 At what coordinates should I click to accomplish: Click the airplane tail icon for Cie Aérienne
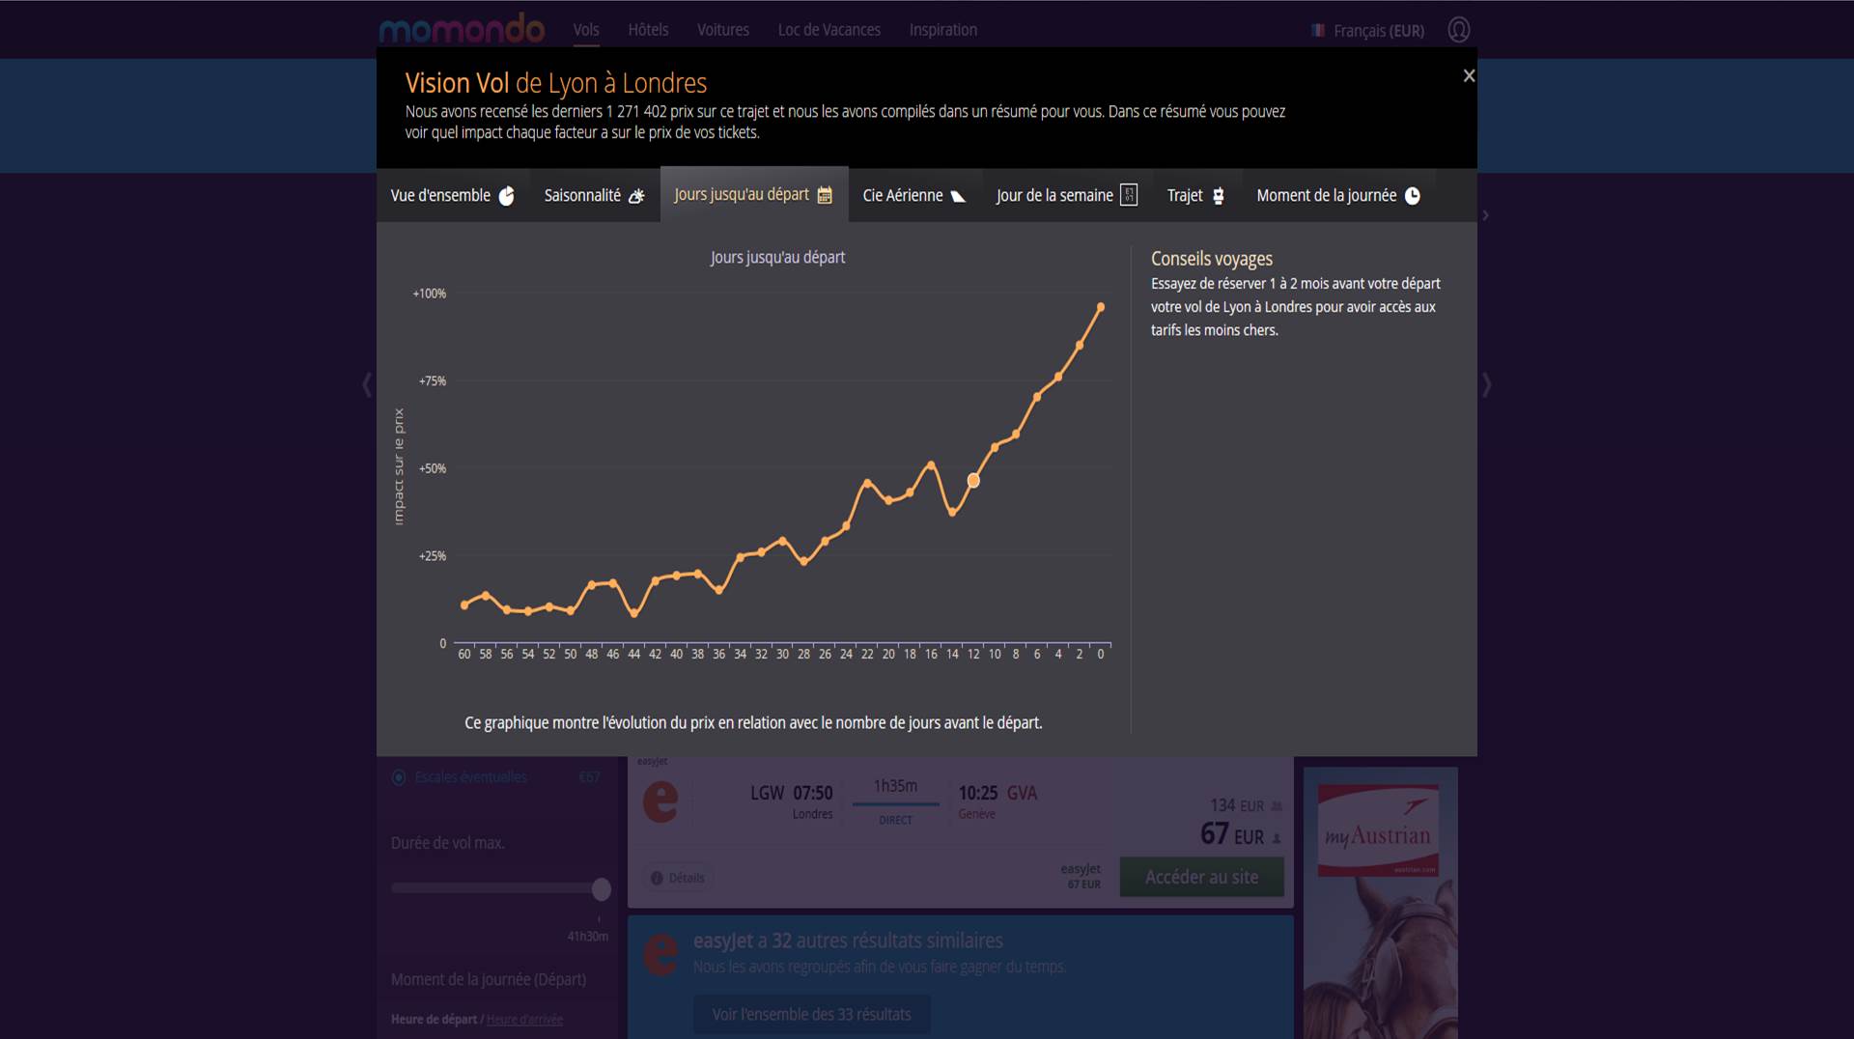coord(958,196)
